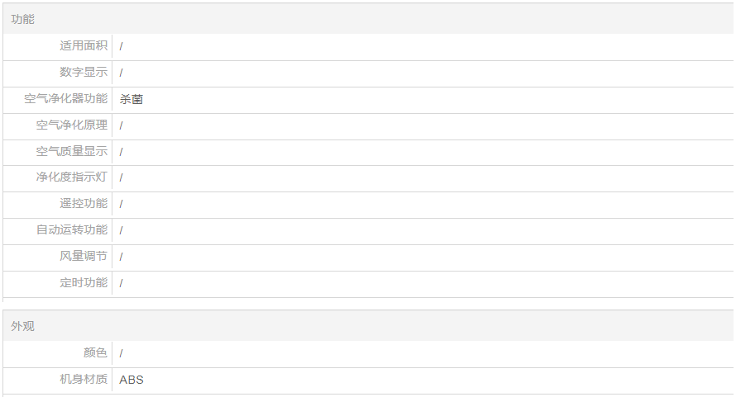
Task: Select the 颜色 row label
Action: (x=95, y=353)
